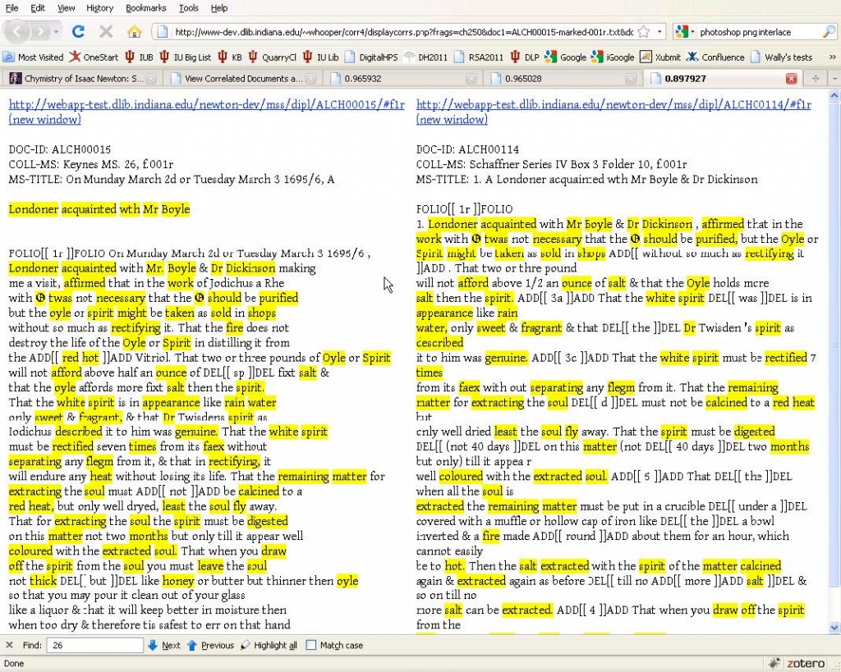Screen dimensions: 841x672
Task: Open the history dropdown beside Forward arrow
Action: pos(57,32)
